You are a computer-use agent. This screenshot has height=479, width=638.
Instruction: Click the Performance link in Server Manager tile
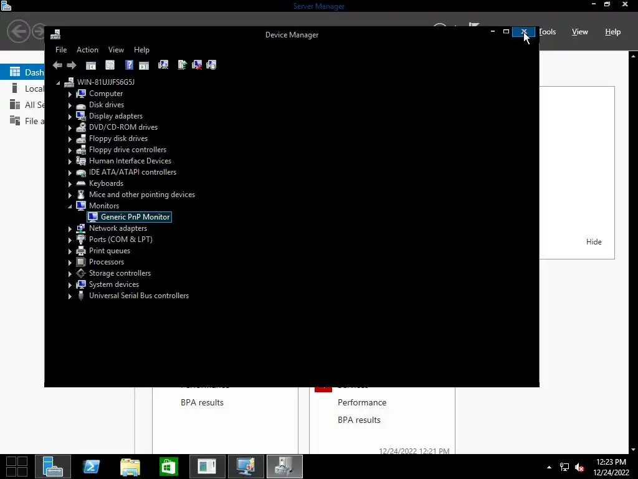362,402
